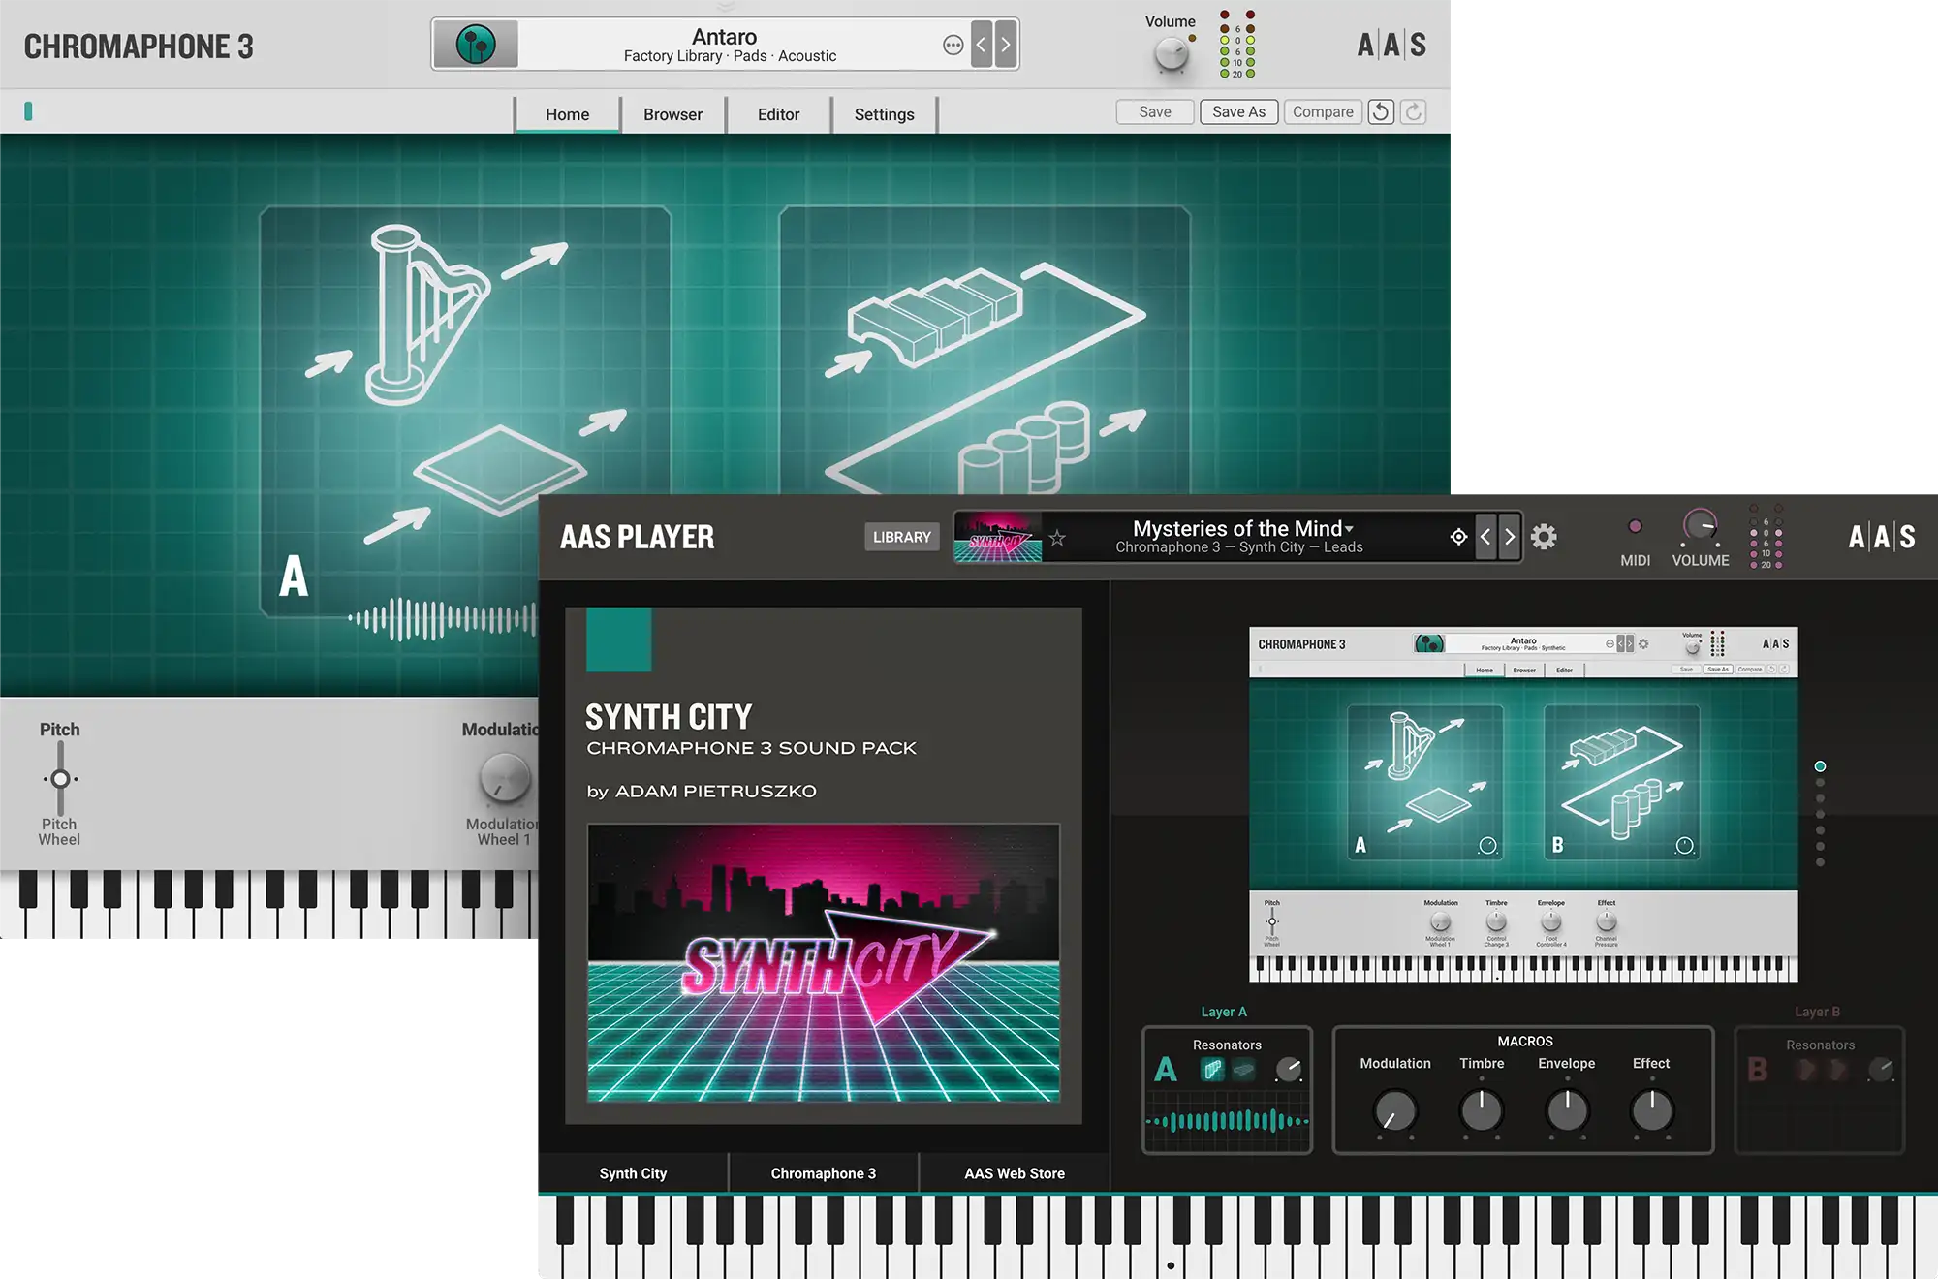Click the Layer A waveform display
This screenshot has width=1938, height=1279.
1227,1121
